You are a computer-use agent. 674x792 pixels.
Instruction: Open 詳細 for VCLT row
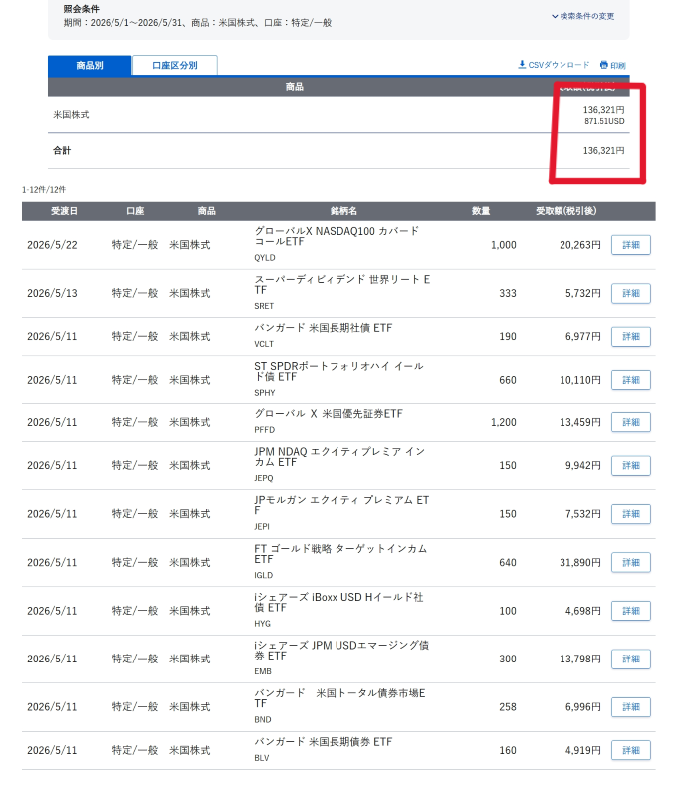[x=630, y=337]
